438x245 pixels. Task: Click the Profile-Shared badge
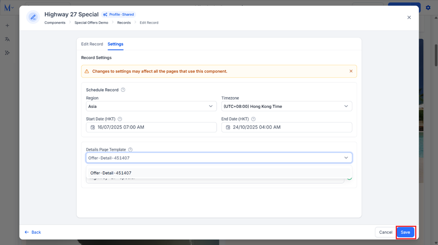click(119, 14)
